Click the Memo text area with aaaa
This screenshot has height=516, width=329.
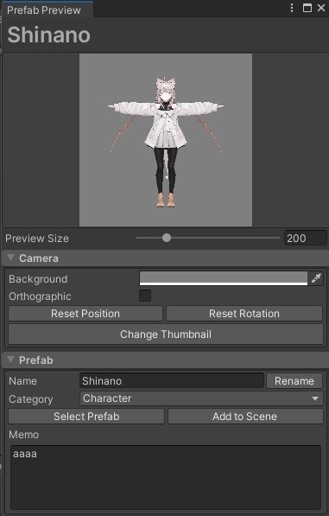coord(166,477)
